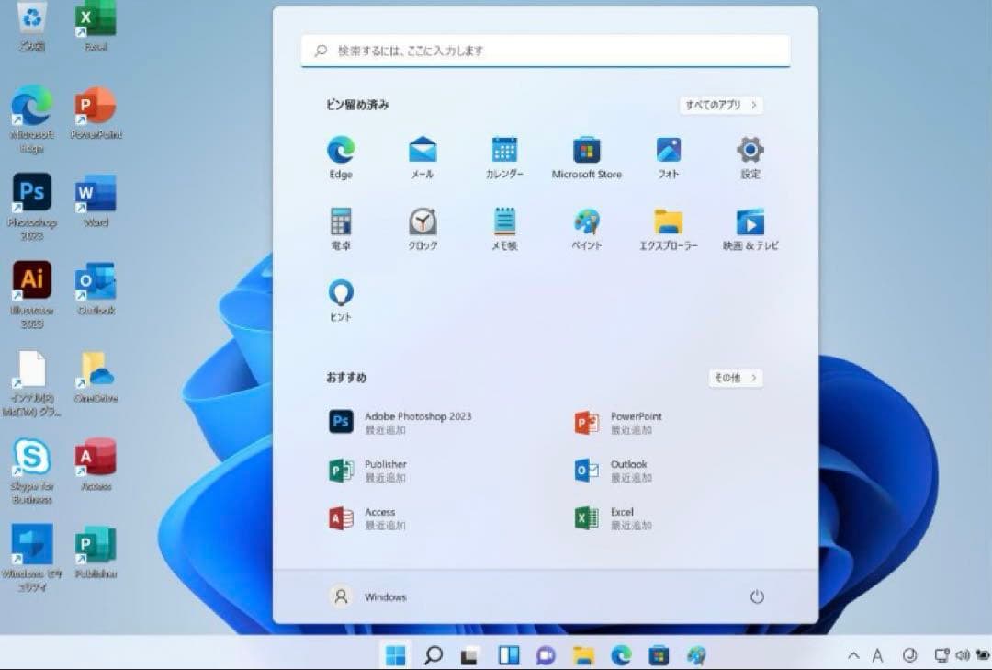The width and height of the screenshot is (992, 670).
Task: Click the Windows user account button
Action: pos(367,596)
